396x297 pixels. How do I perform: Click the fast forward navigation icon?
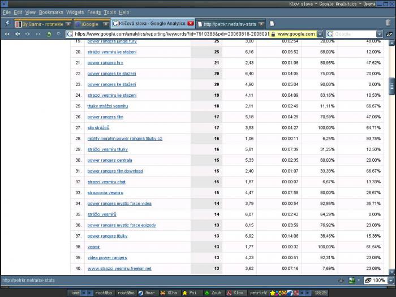[38, 34]
